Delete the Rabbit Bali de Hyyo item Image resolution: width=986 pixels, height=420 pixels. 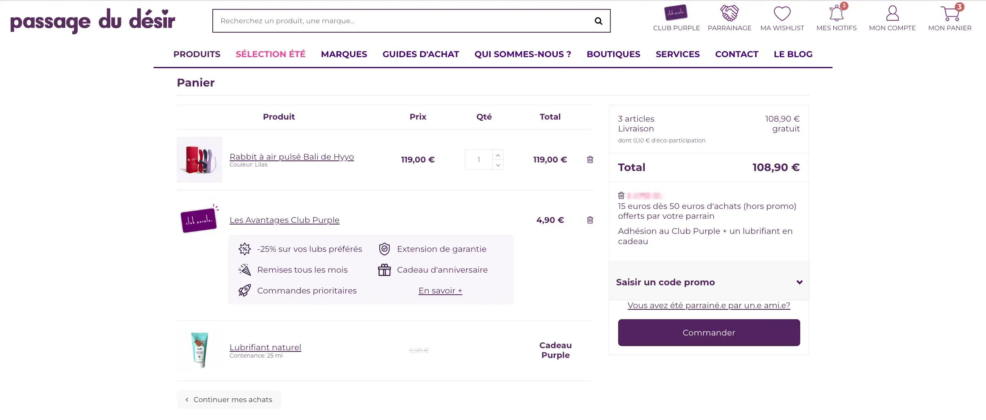590,160
